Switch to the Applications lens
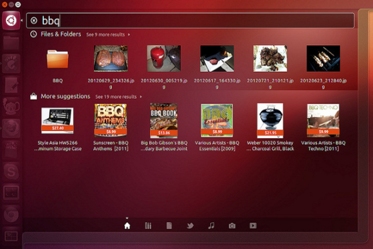Viewport: 373px width, 249px height. pos(148,225)
